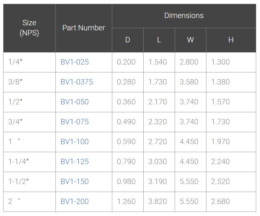Click the Dimensions header cell

tap(184, 15)
